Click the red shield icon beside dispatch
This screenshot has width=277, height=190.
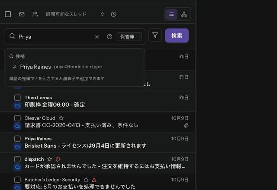(x=58, y=159)
